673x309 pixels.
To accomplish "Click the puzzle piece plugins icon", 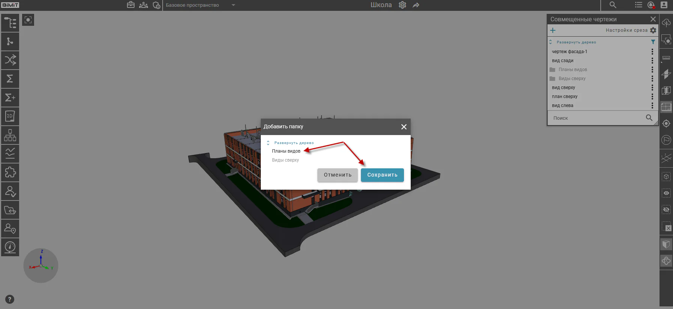I will point(10,172).
